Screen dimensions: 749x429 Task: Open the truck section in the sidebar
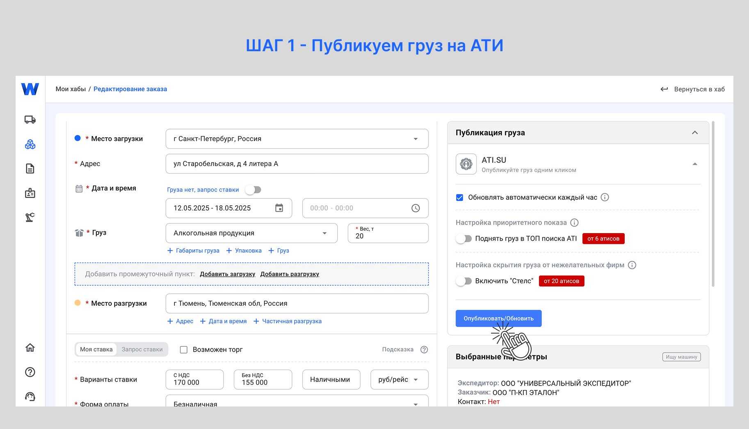coord(30,120)
